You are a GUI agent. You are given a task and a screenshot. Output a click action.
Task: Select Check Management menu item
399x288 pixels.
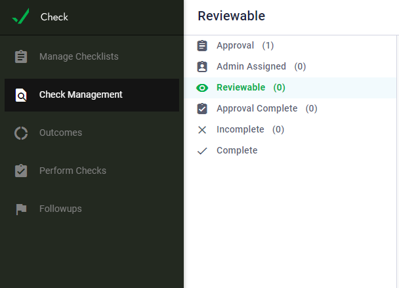pos(81,95)
